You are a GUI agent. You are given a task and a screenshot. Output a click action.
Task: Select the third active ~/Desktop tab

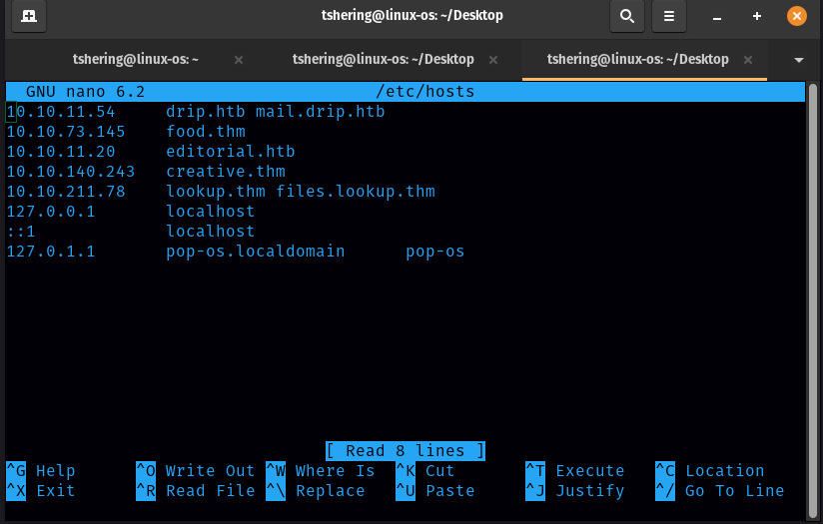[x=637, y=60]
